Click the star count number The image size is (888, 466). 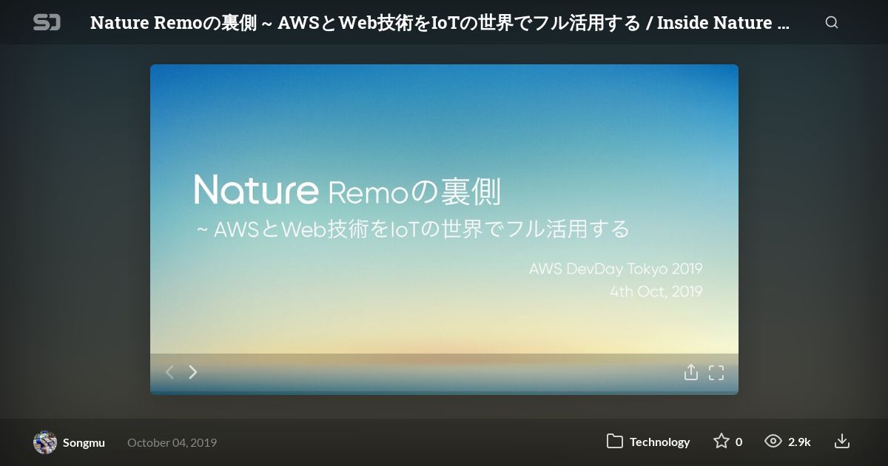pos(739,442)
